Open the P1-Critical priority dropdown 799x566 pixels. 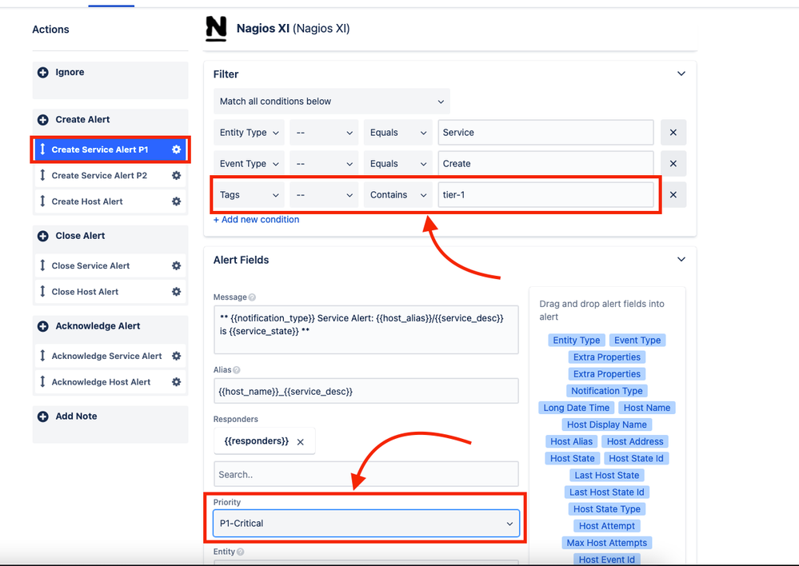366,523
